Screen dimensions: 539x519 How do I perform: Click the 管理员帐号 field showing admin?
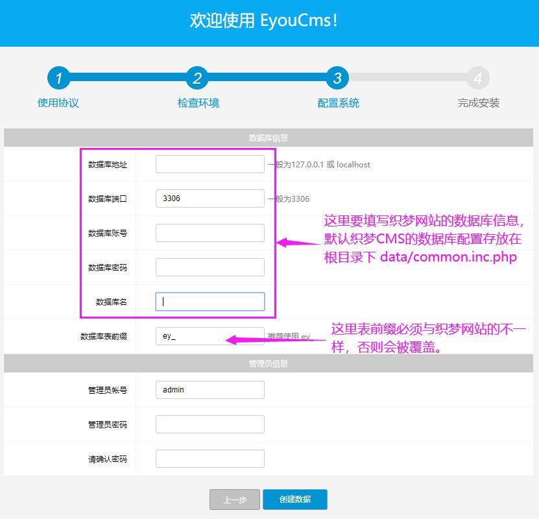tap(209, 389)
